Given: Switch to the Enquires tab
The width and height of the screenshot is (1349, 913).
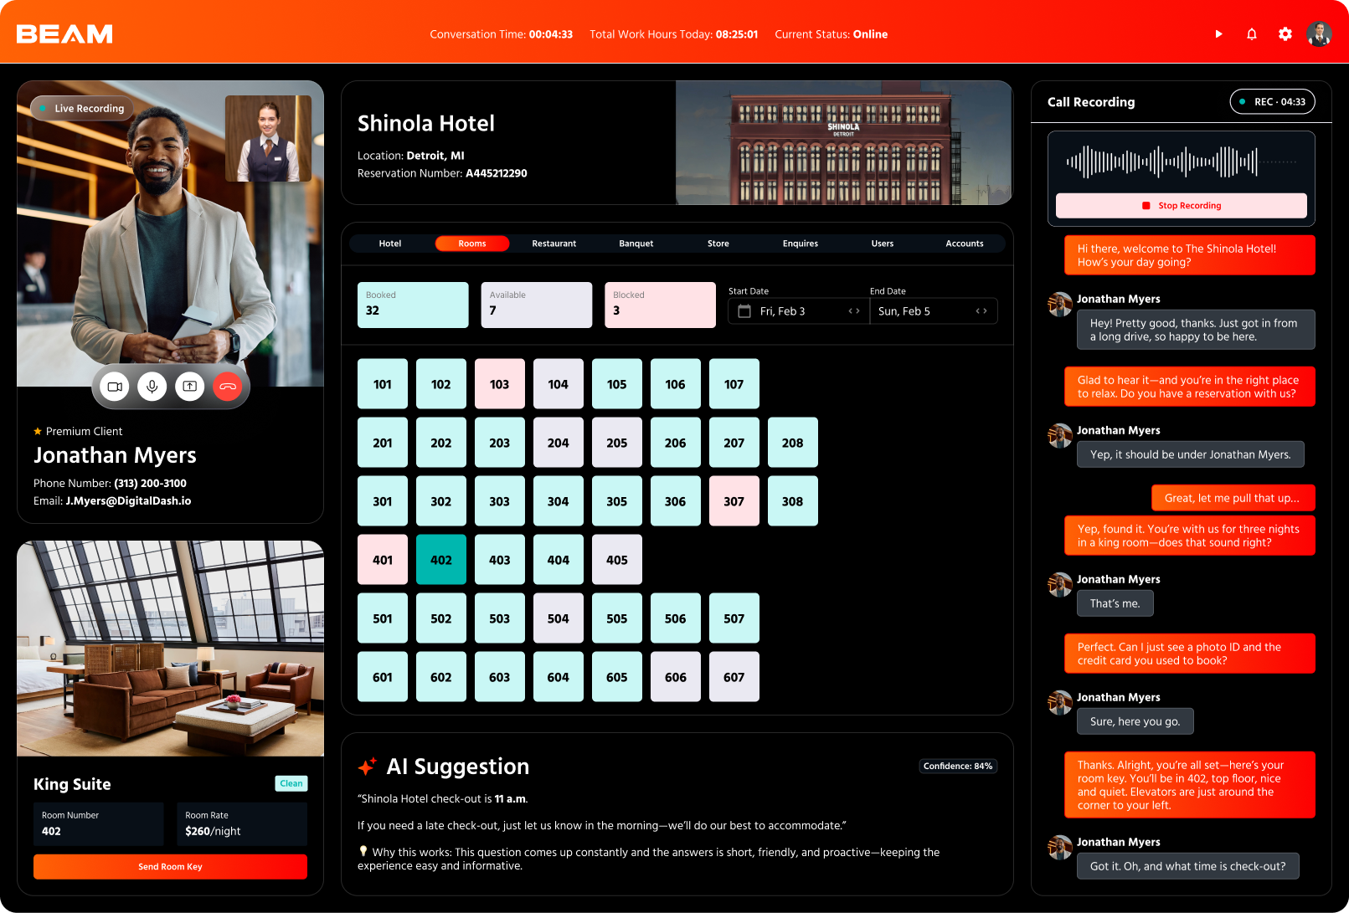Looking at the screenshot, I should [801, 244].
